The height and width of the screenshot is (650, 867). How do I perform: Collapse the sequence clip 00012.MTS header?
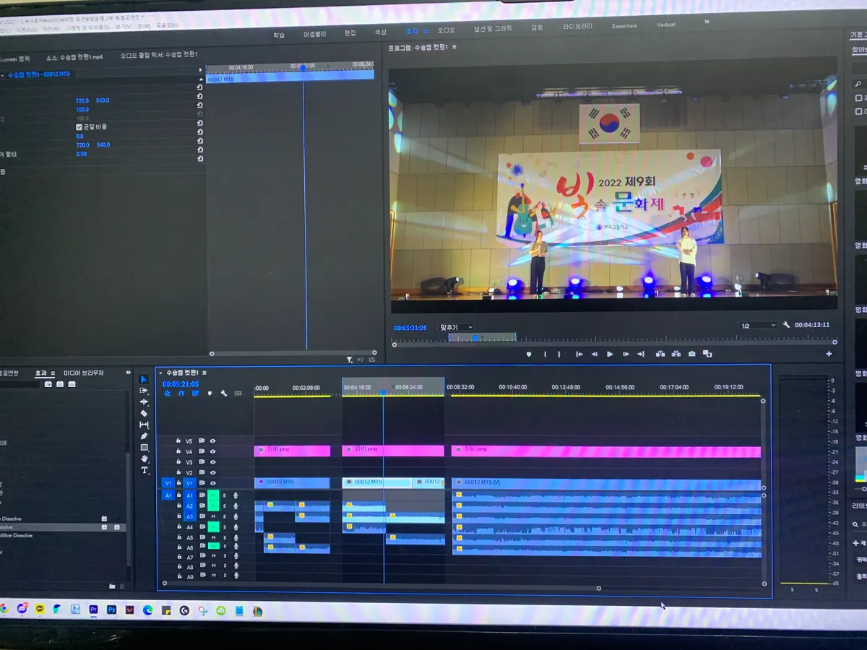pyautogui.click(x=3, y=74)
